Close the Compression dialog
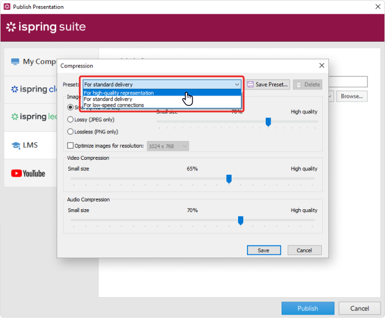 point(322,65)
